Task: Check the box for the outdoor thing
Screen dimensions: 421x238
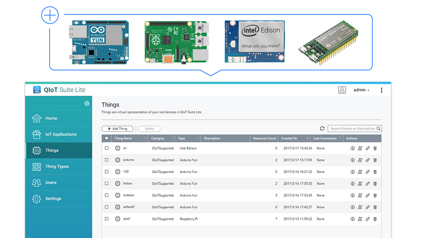Action: coord(107,195)
